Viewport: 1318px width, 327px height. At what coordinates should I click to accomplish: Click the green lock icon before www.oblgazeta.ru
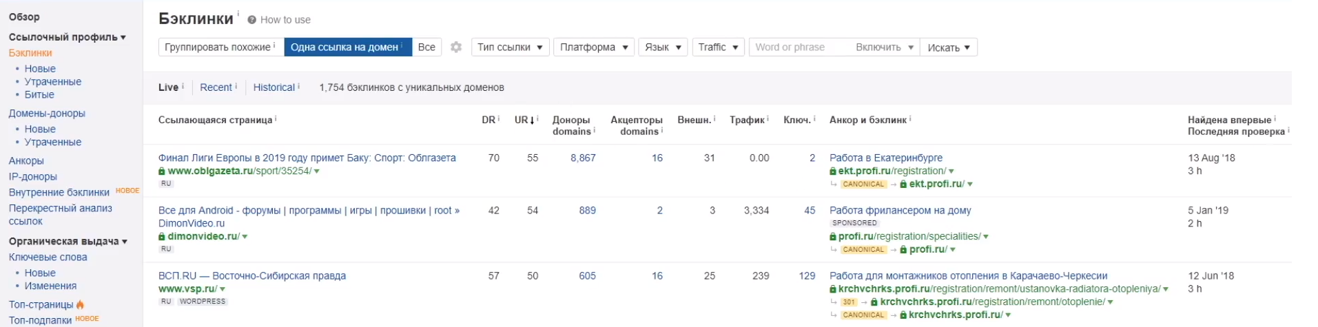[162, 171]
